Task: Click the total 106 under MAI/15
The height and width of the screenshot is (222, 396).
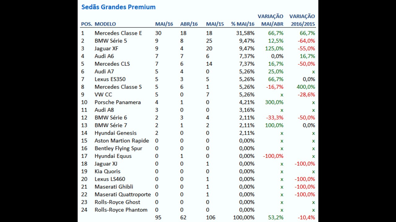Action: point(211,218)
